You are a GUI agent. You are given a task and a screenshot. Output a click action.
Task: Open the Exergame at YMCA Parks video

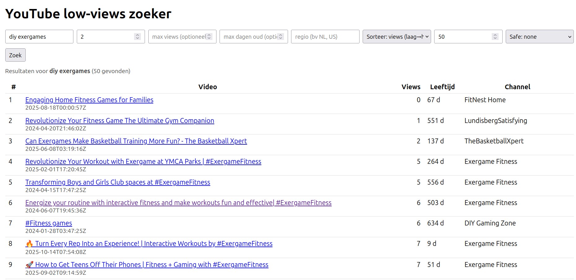(x=143, y=161)
